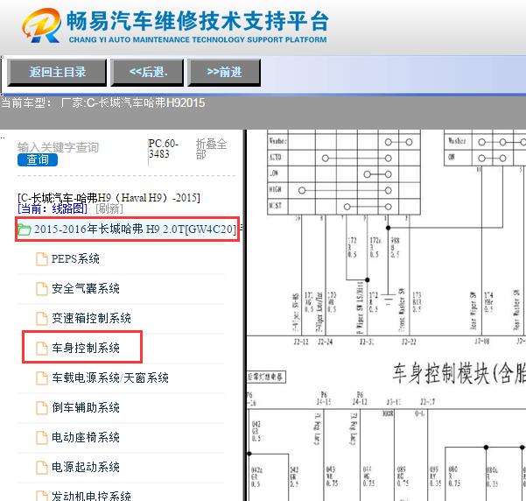Click the document icon beside 车载电源系统/天窗系统
Image resolution: width=526 pixels, height=501 pixels.
pos(42,378)
